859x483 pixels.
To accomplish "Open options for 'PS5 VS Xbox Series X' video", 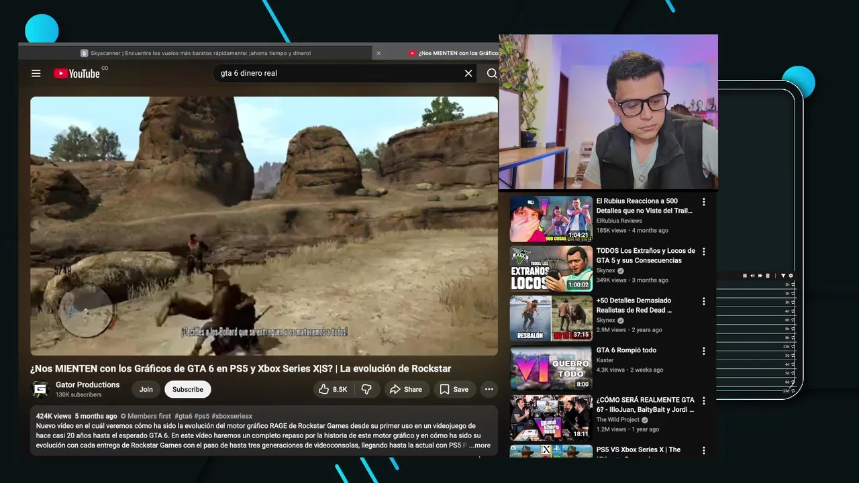I will [x=704, y=450].
